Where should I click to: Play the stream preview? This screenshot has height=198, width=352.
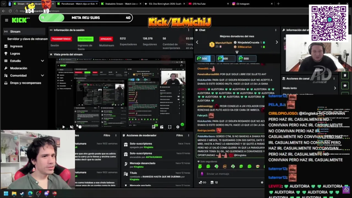point(64,127)
